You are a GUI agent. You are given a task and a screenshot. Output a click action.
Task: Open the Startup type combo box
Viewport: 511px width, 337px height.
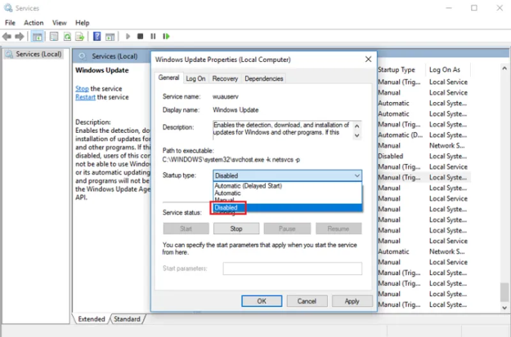(287, 176)
